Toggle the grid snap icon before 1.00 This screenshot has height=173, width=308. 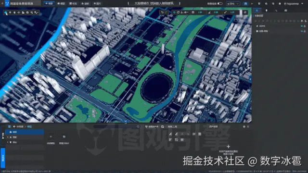tap(193, 12)
